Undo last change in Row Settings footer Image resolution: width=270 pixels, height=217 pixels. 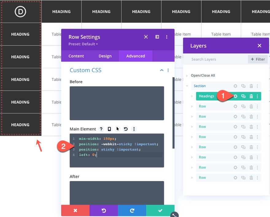pyautogui.click(x=104, y=211)
